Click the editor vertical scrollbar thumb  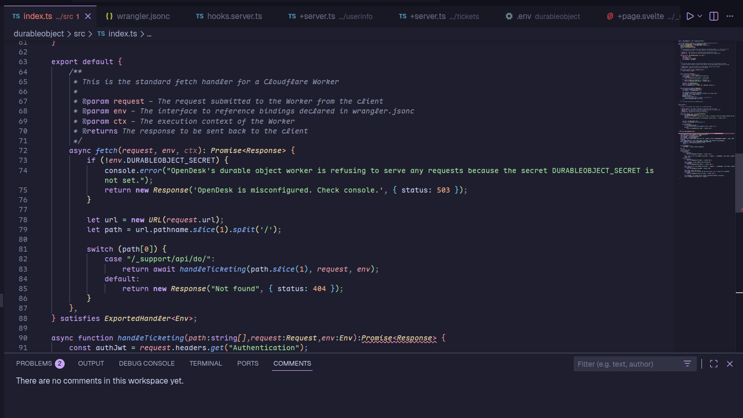[739, 182]
